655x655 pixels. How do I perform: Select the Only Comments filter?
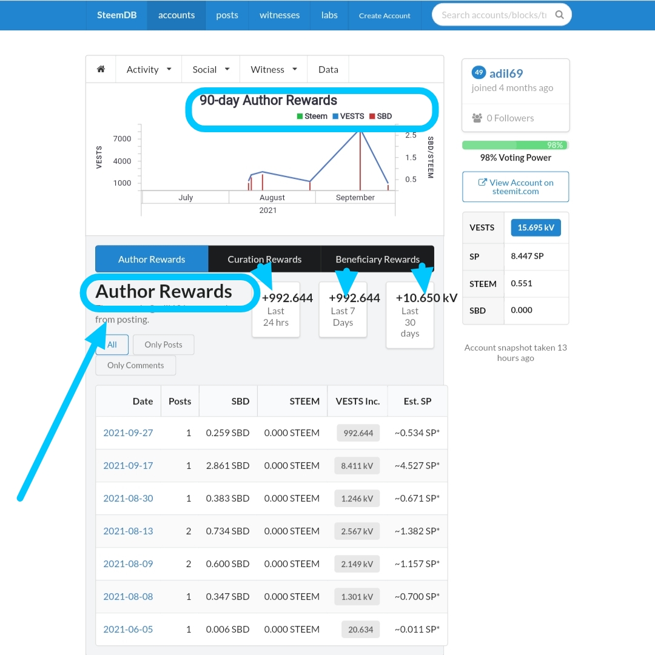(135, 365)
